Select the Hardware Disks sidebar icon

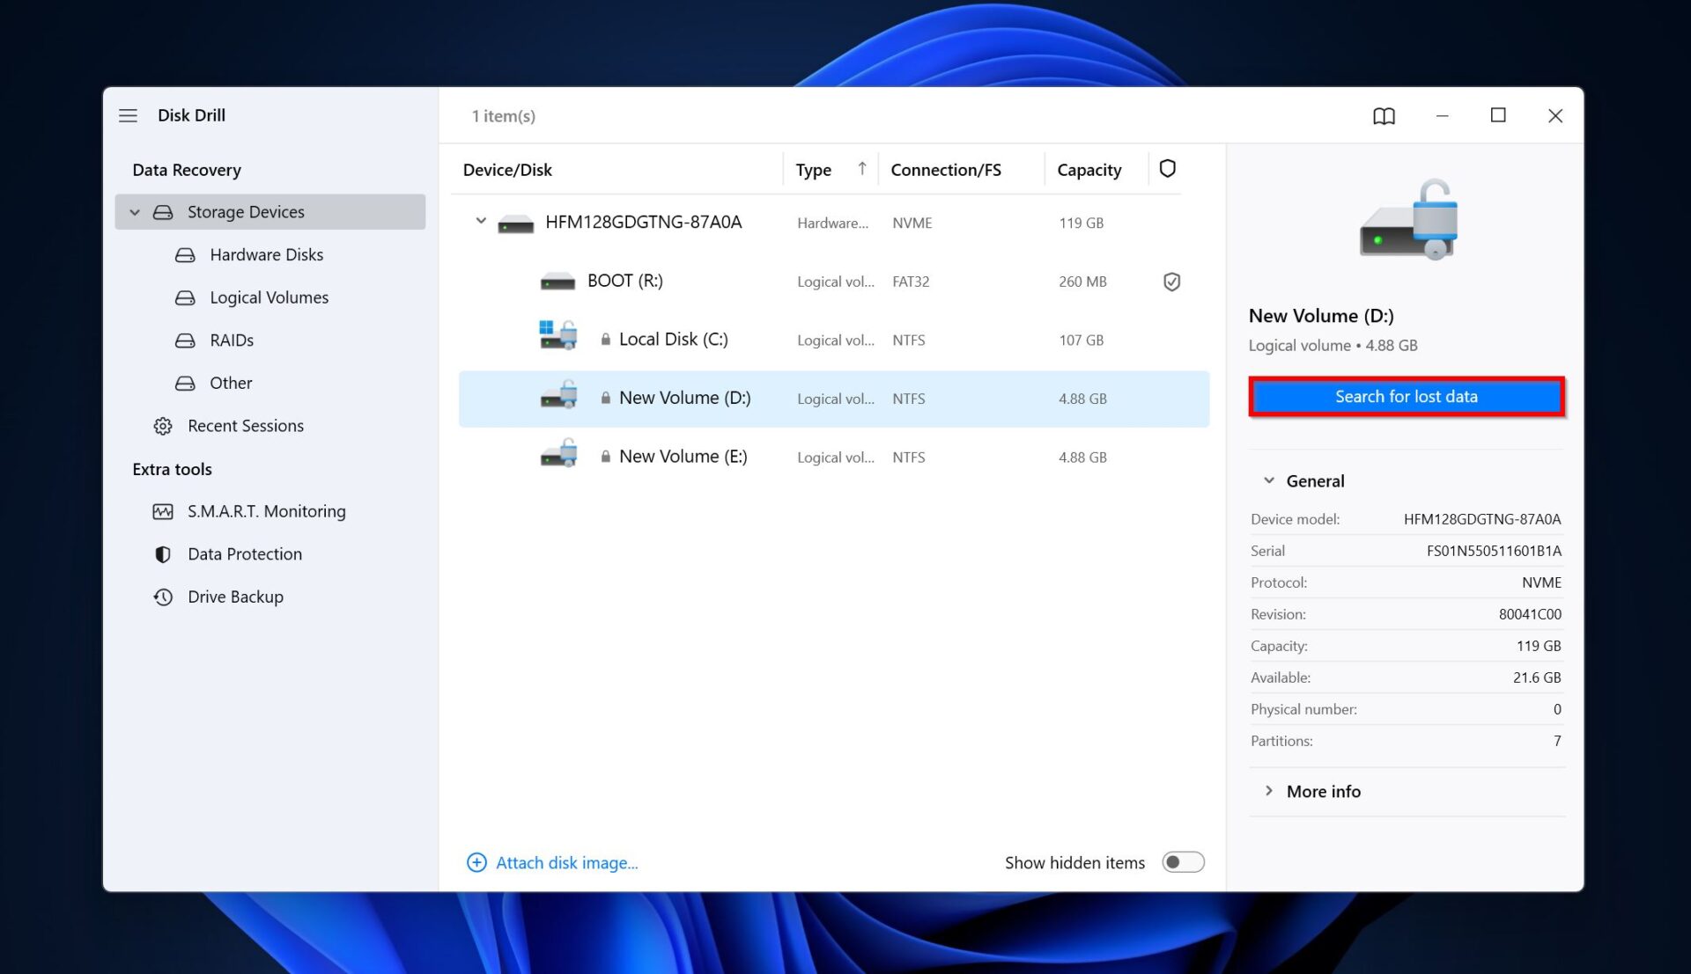[184, 254]
